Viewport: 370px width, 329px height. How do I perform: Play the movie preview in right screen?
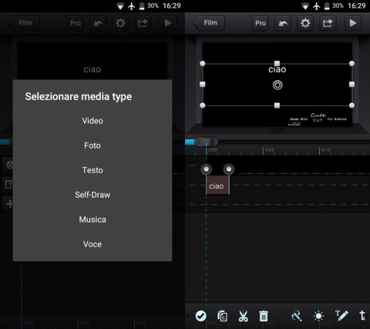pos(353,23)
